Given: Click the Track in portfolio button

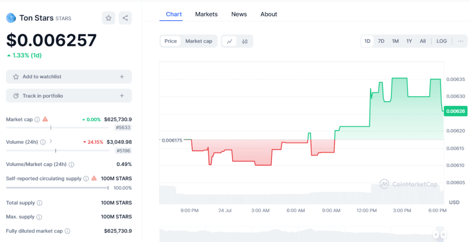Looking at the screenshot, I should tap(69, 96).
